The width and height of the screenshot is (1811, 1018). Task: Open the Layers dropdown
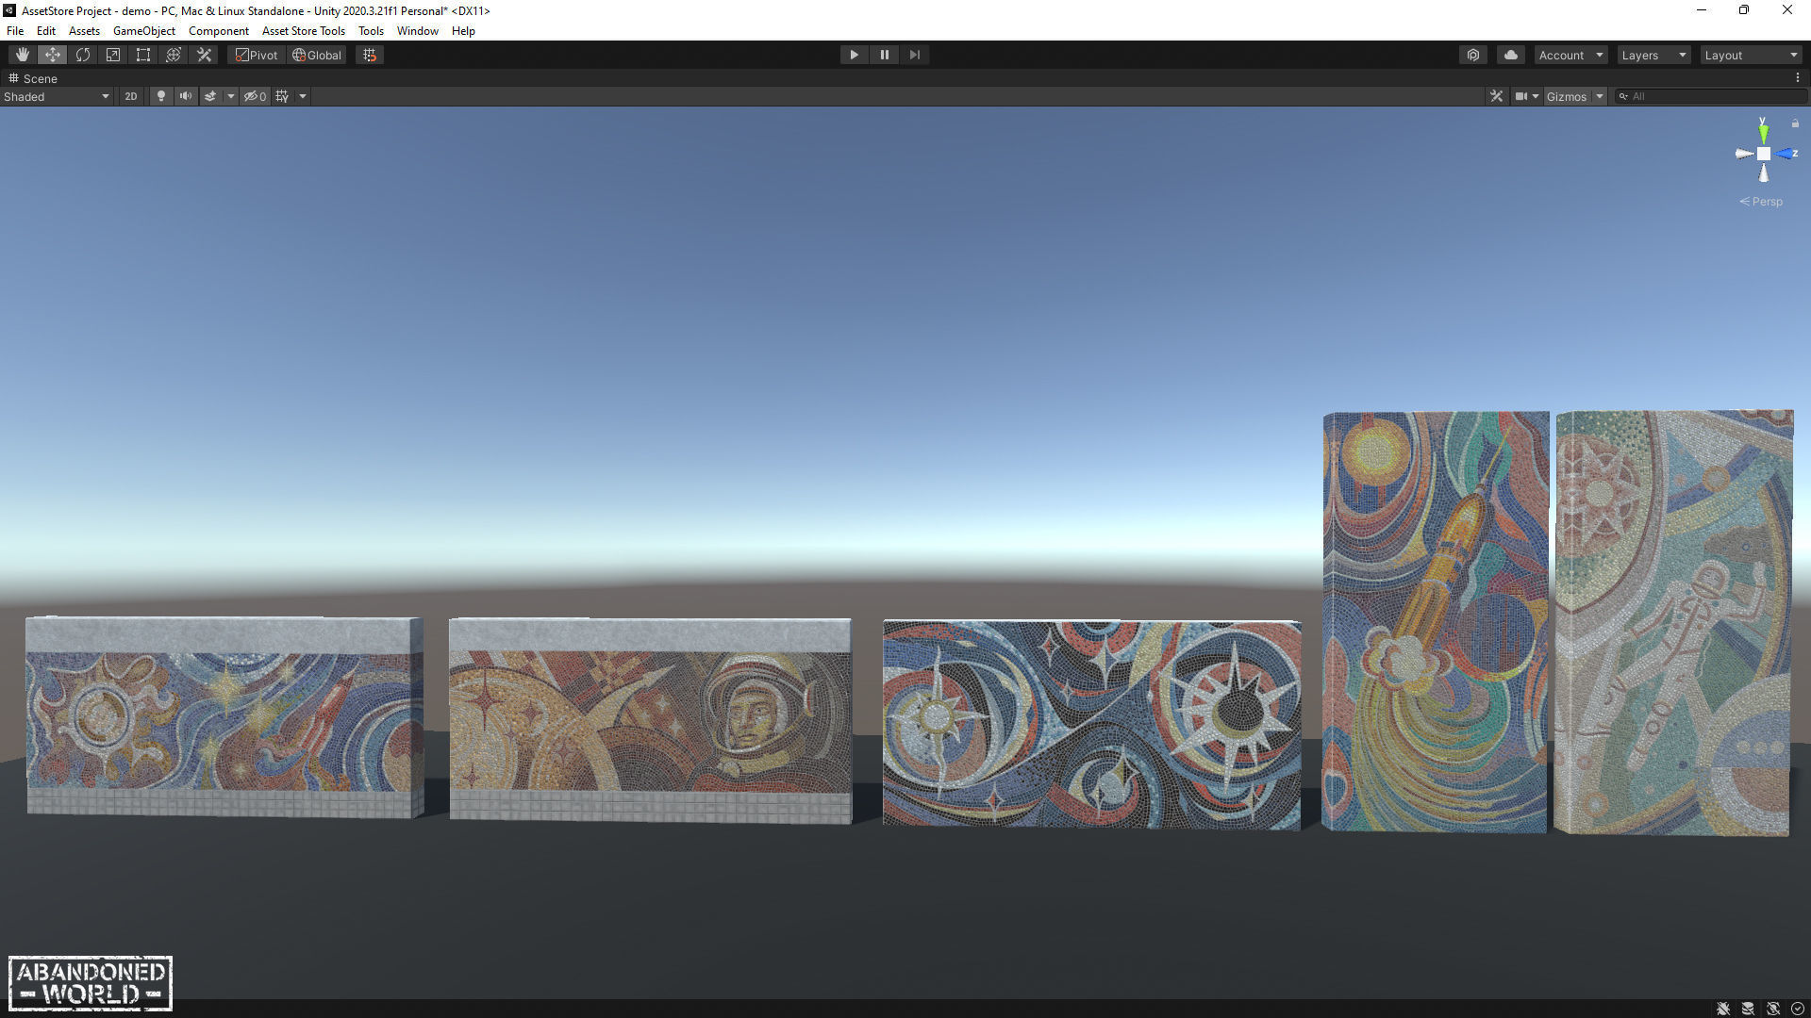[x=1653, y=55]
